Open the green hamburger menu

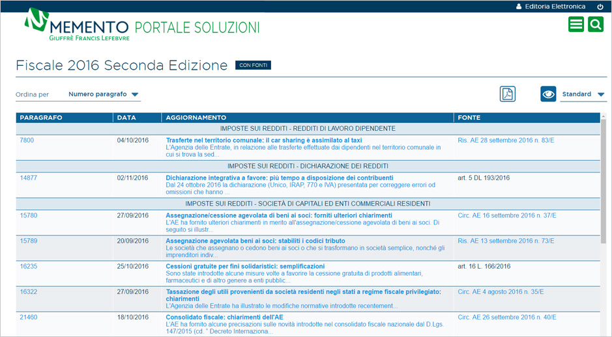tap(576, 25)
